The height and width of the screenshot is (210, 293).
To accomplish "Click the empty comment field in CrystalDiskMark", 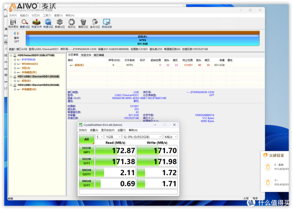I will [x=128, y=192].
